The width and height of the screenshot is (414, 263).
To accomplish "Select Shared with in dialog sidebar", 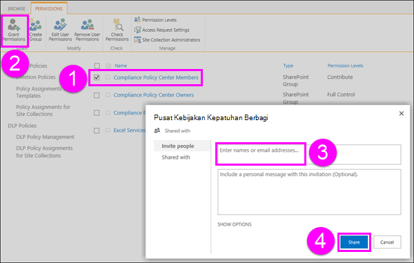I will point(176,157).
